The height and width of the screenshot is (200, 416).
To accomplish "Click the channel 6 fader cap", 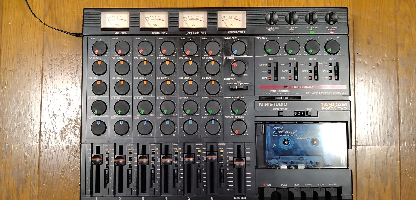I will (x=212, y=157).
